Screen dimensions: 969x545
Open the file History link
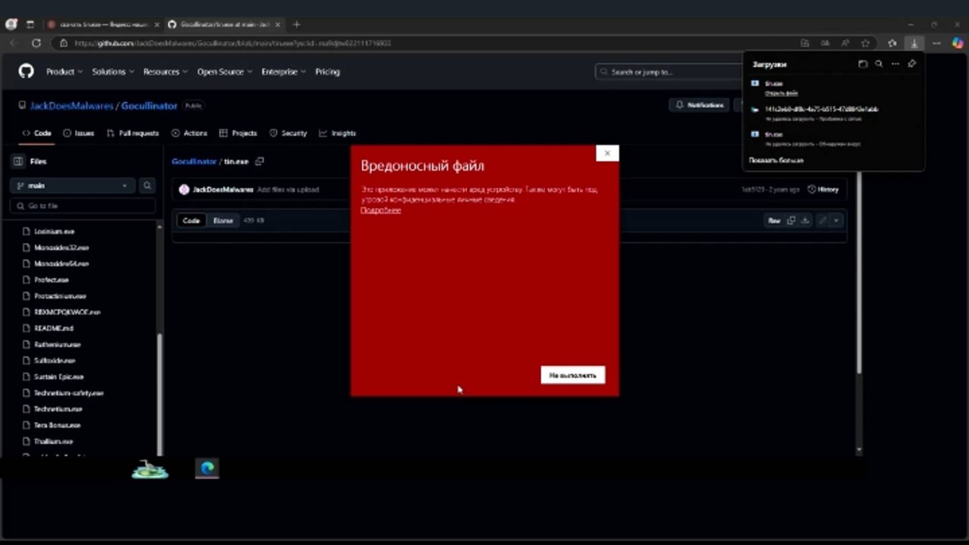tap(823, 190)
